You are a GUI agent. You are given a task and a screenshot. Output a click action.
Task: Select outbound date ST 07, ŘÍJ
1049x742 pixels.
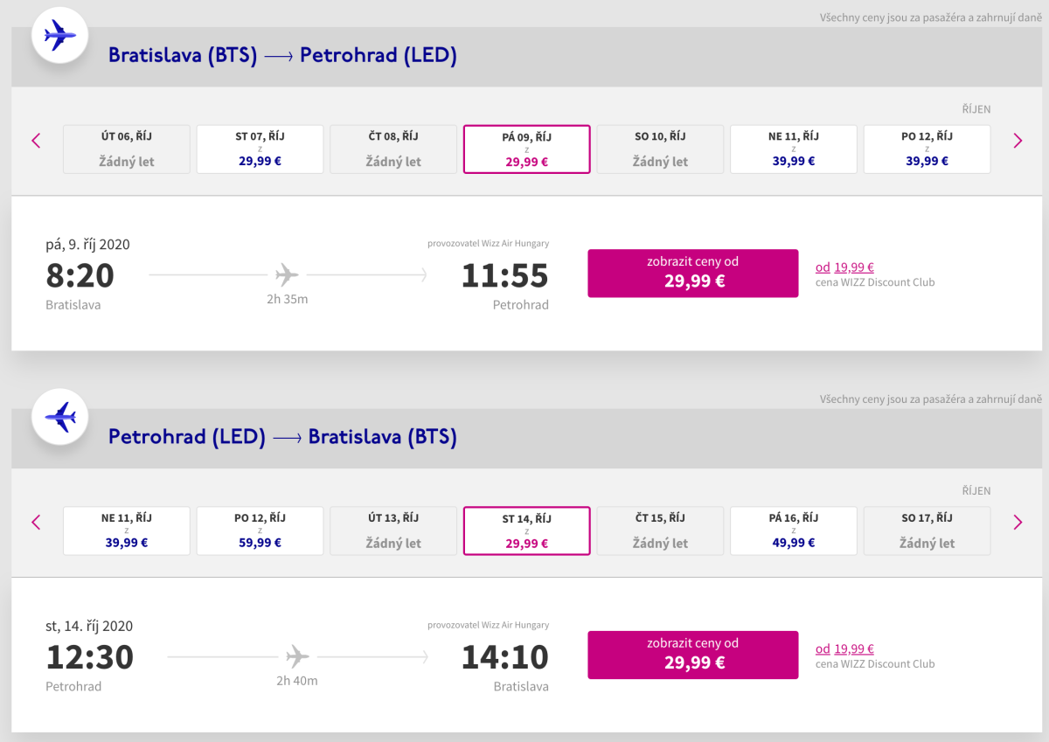point(260,149)
